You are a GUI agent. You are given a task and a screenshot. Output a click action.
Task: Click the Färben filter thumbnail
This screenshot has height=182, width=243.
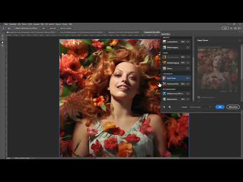click(165, 68)
